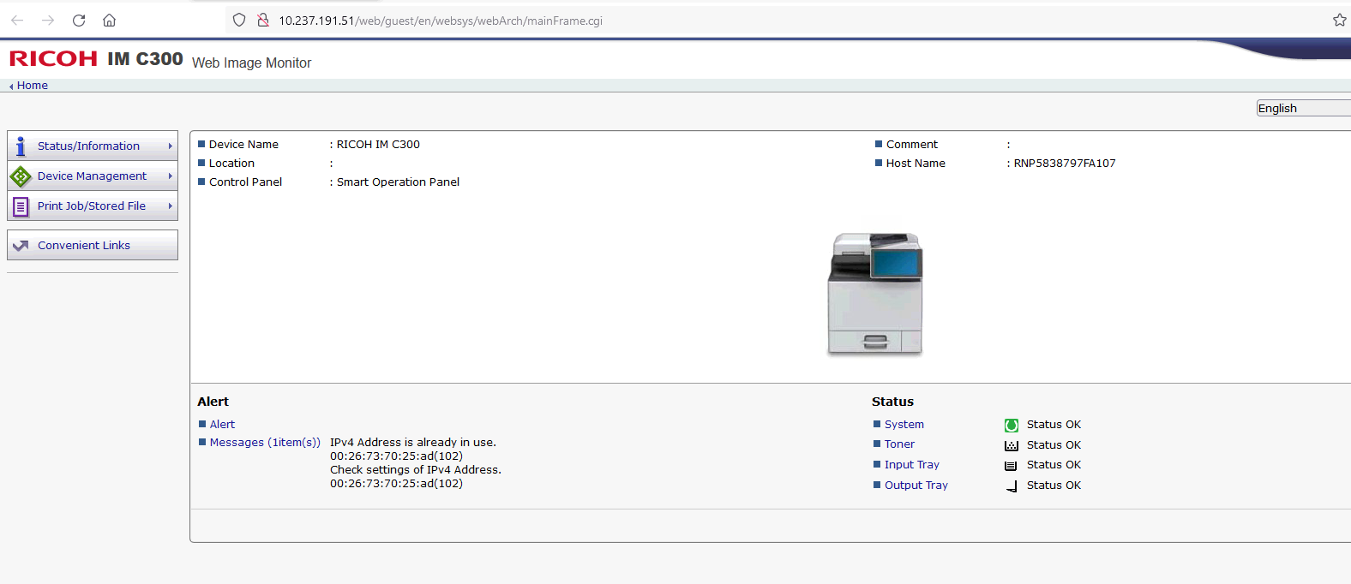
Task: Click Status OK text beside System
Action: click(1054, 425)
